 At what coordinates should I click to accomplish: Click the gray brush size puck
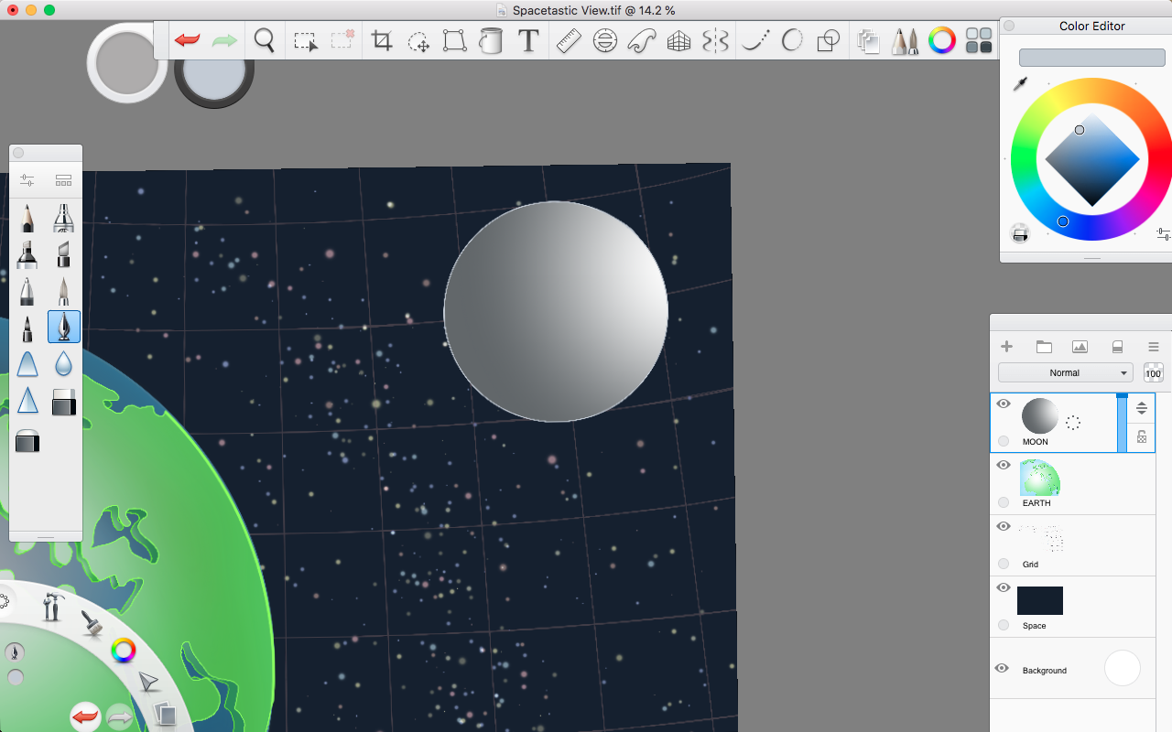128,63
